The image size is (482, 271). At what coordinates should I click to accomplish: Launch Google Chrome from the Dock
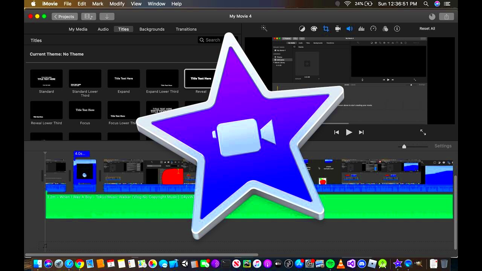pyautogui.click(x=79, y=264)
